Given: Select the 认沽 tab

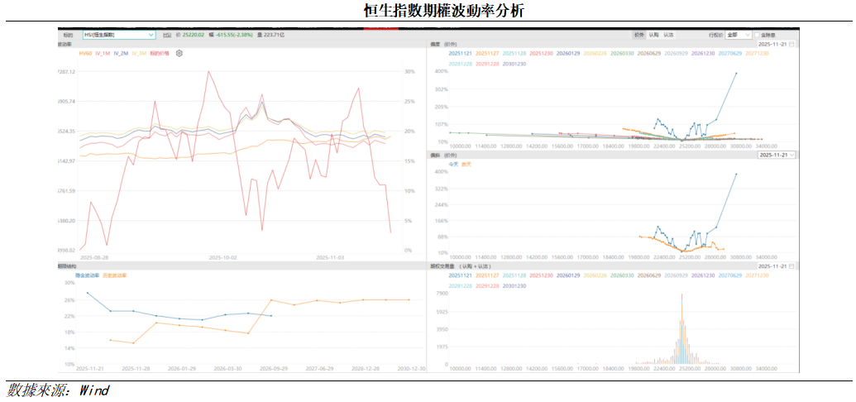Looking at the screenshot, I should [x=668, y=36].
